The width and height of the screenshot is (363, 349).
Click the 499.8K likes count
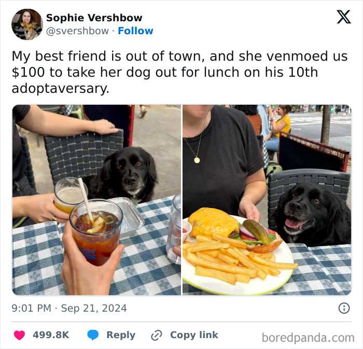point(51,335)
